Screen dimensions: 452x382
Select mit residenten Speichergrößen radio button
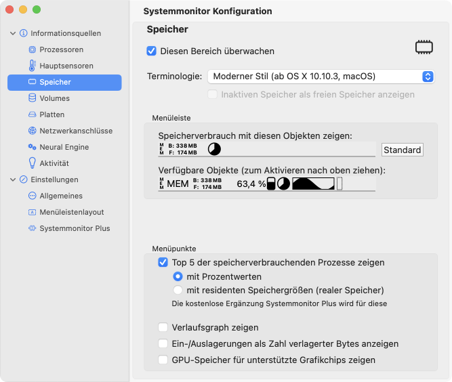tap(178, 290)
